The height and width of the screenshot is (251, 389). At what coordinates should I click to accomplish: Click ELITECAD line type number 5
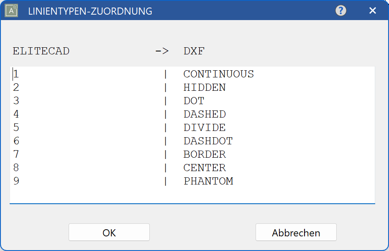15,128
